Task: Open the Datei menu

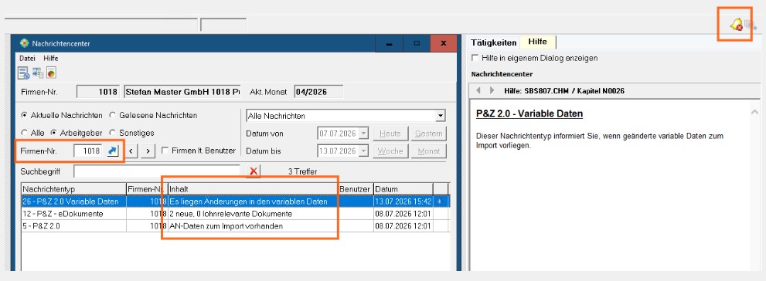Action: (27, 58)
